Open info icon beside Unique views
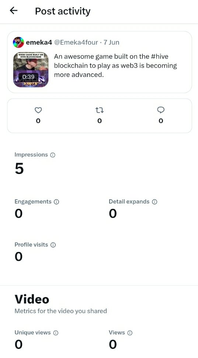The width and height of the screenshot is (198, 358). pos(56,333)
